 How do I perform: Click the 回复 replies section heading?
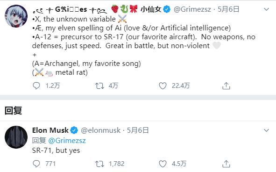pyautogui.click(x=13, y=111)
